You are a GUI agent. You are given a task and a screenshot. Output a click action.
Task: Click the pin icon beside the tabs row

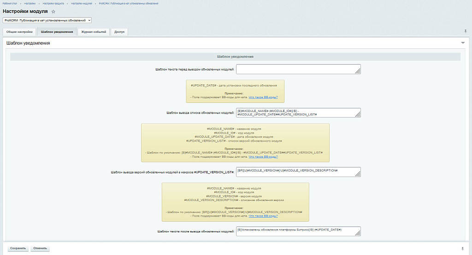[466, 31]
